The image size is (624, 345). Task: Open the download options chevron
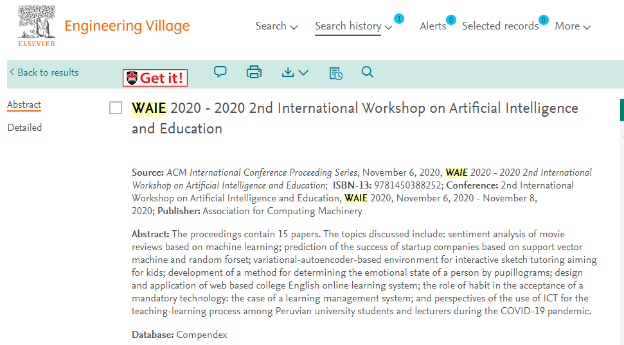click(303, 72)
